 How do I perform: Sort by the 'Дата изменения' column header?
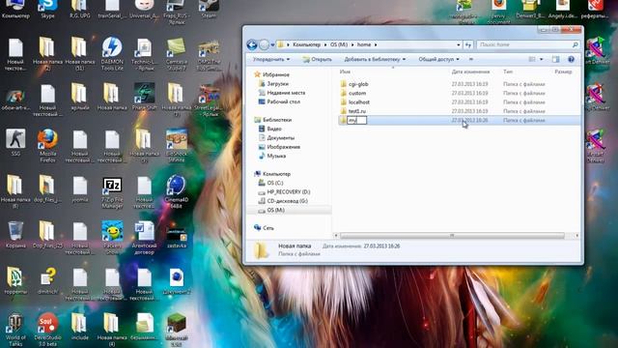(x=470, y=72)
